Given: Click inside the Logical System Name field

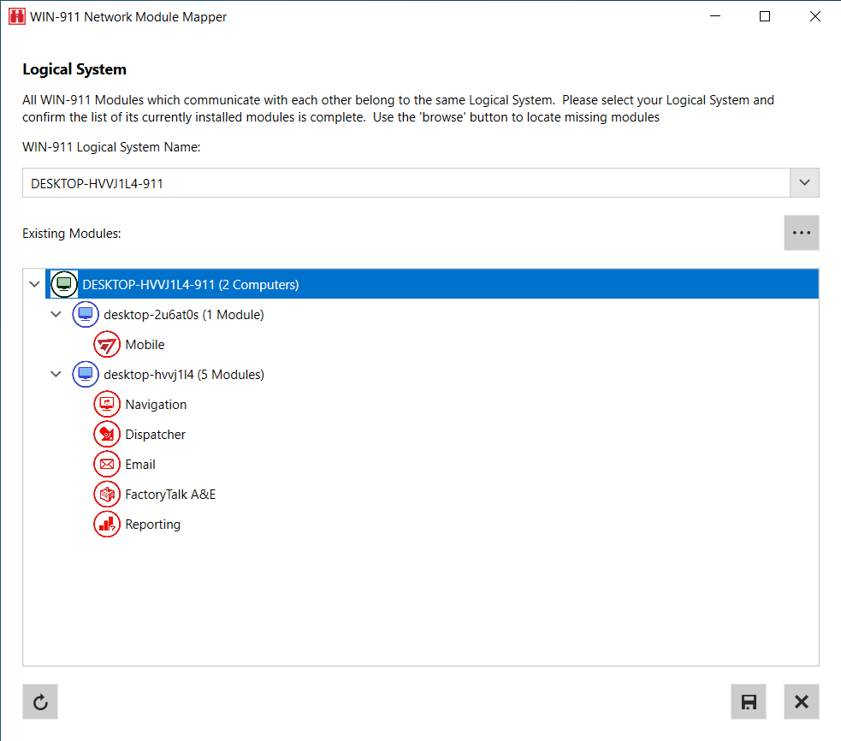Looking at the screenshot, I should 342,182.
